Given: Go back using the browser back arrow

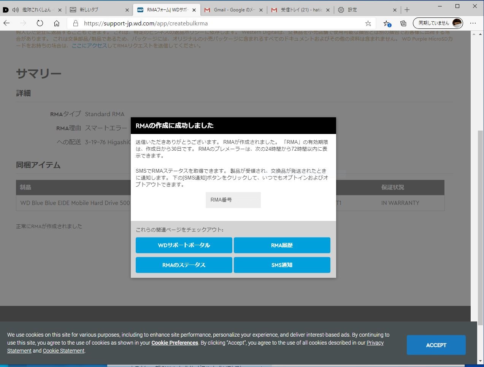Looking at the screenshot, I should point(6,23).
